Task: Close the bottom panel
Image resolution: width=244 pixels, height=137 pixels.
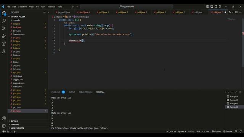Action: (240, 92)
